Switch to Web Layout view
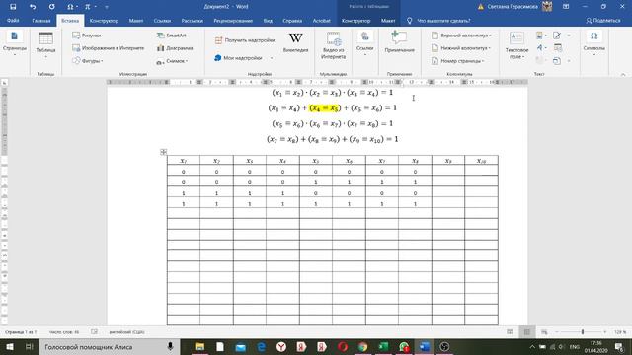This screenshot has height=355, width=632. 544,332
